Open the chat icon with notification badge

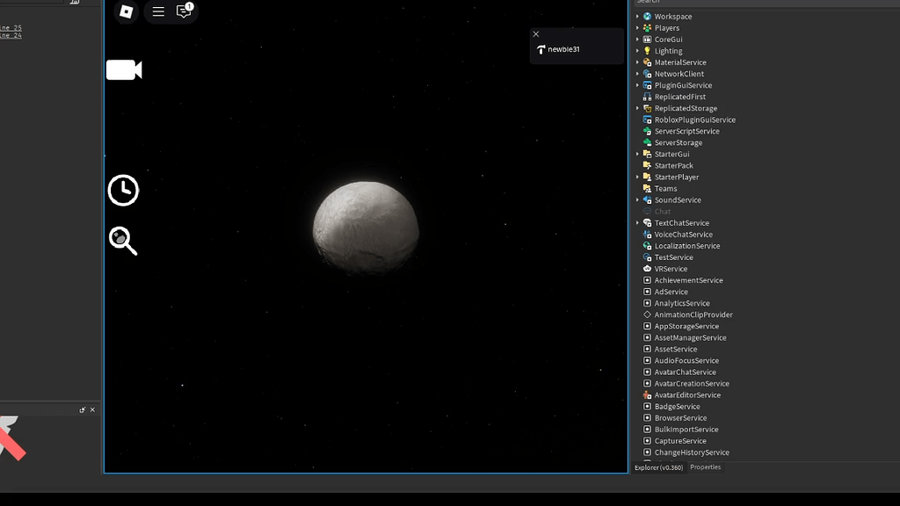pos(184,11)
